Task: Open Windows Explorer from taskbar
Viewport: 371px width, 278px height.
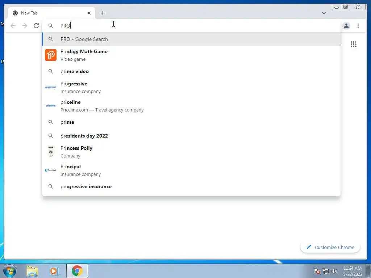Action: [32, 271]
